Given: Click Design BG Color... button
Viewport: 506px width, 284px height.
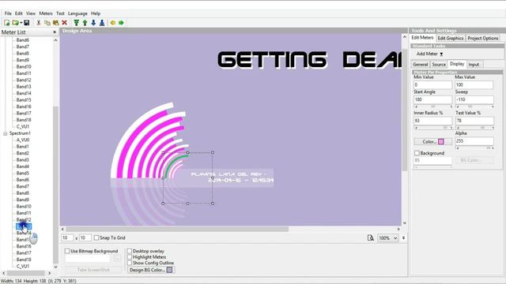Looking at the screenshot, I should pyautogui.click(x=151, y=270).
